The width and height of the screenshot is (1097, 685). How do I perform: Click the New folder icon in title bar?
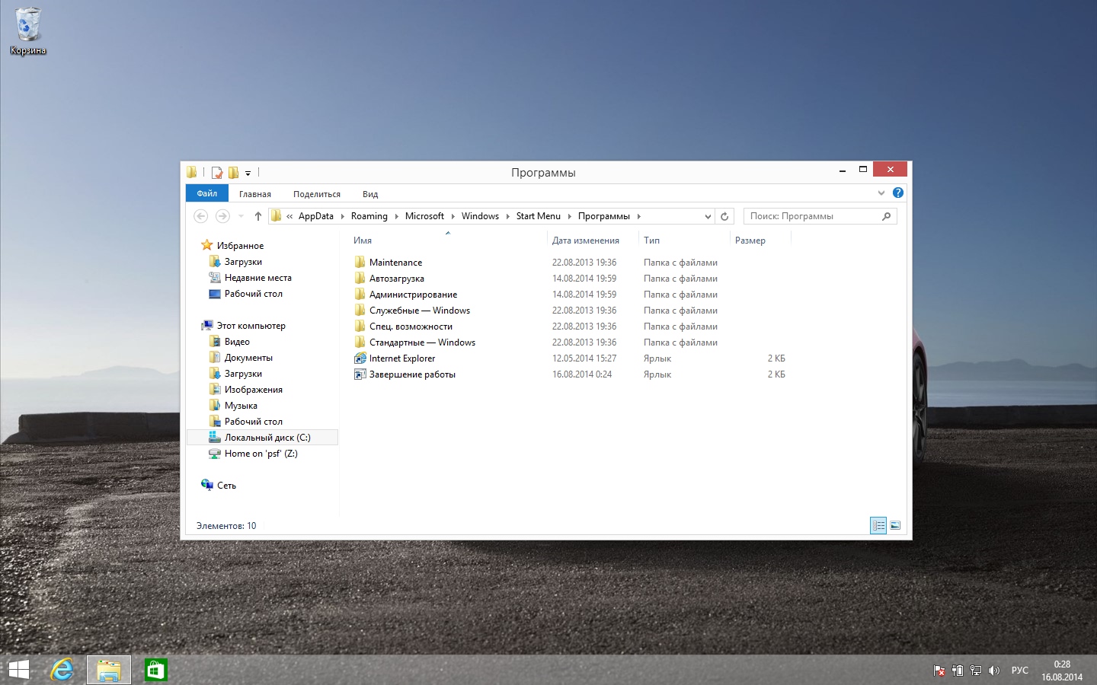tap(234, 173)
